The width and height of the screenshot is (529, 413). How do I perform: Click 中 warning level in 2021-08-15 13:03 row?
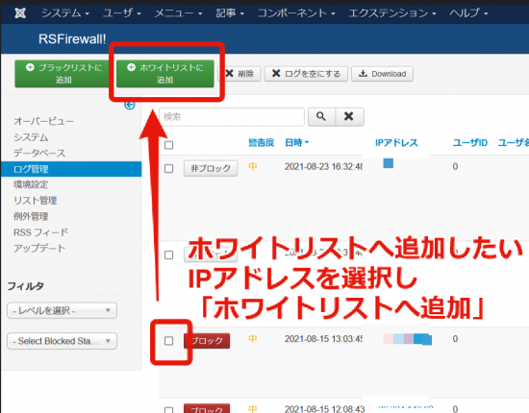[253, 339]
